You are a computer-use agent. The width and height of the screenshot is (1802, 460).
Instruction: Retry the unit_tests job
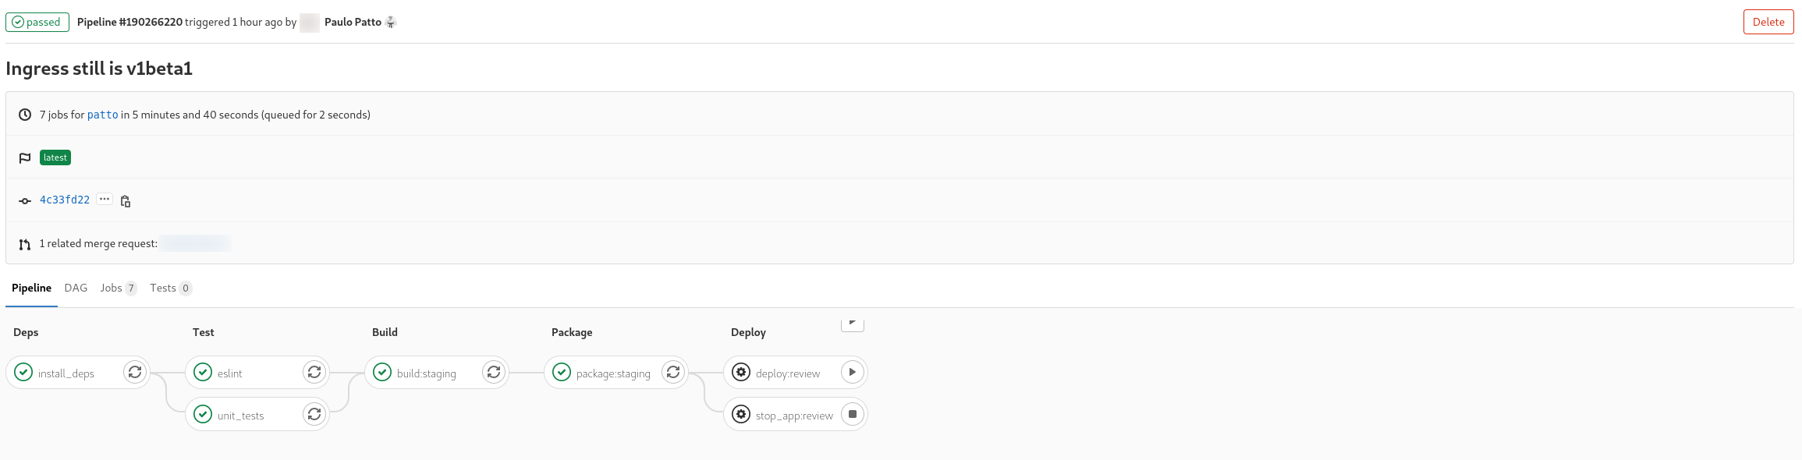pos(314,414)
